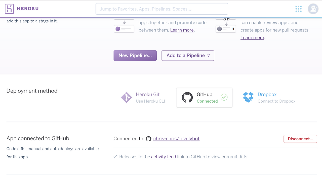Click the pipeline diagram illustration
322x180 pixels.
[124, 26]
